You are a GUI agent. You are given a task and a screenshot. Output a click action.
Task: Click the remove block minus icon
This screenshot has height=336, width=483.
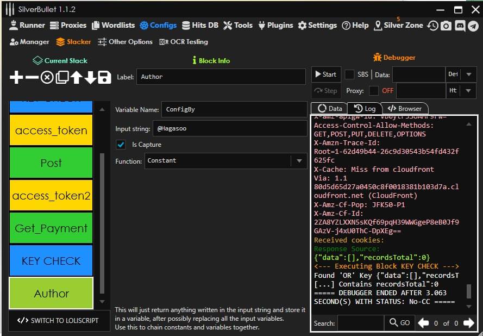pyautogui.click(x=32, y=77)
